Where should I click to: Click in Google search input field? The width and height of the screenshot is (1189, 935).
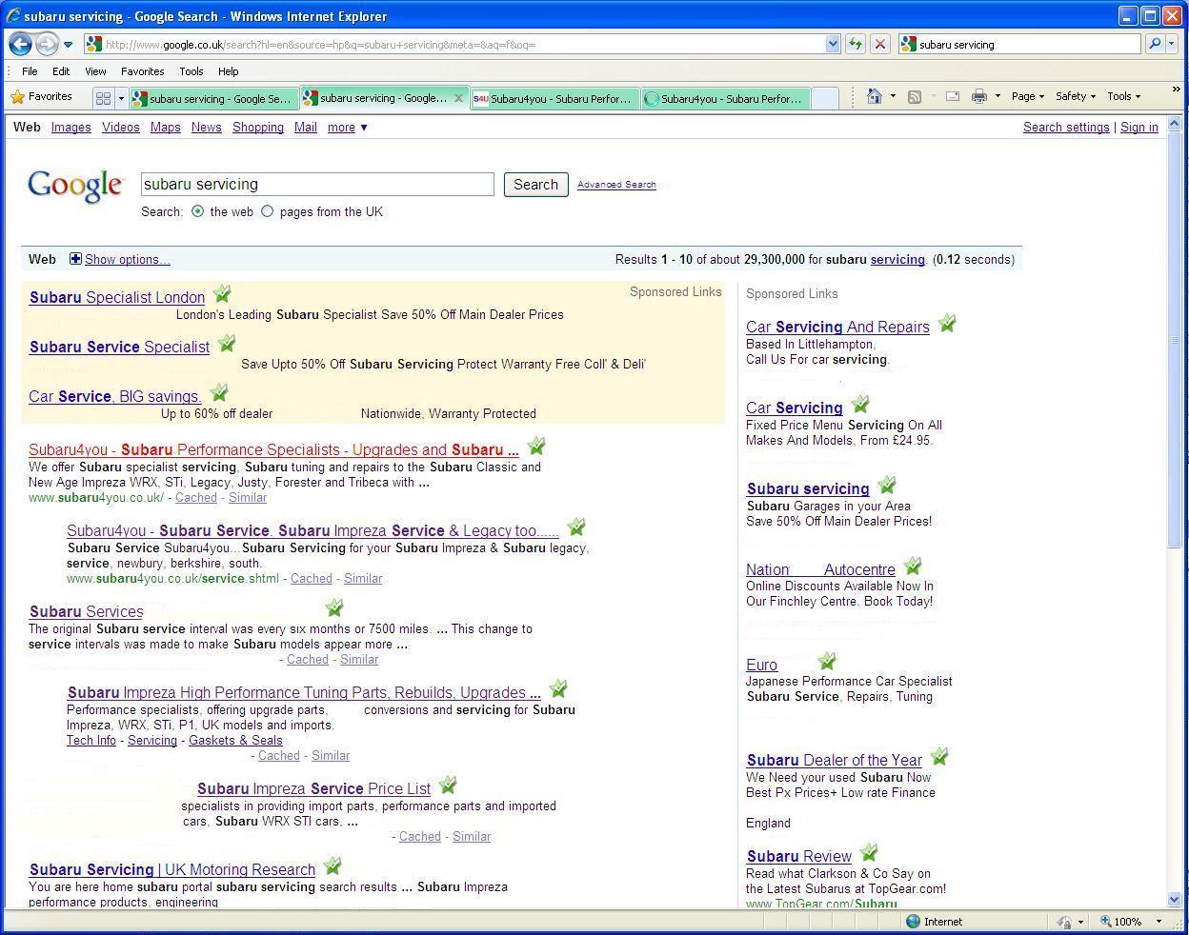(x=317, y=185)
